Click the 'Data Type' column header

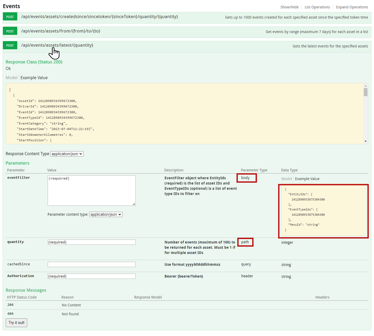(289, 170)
